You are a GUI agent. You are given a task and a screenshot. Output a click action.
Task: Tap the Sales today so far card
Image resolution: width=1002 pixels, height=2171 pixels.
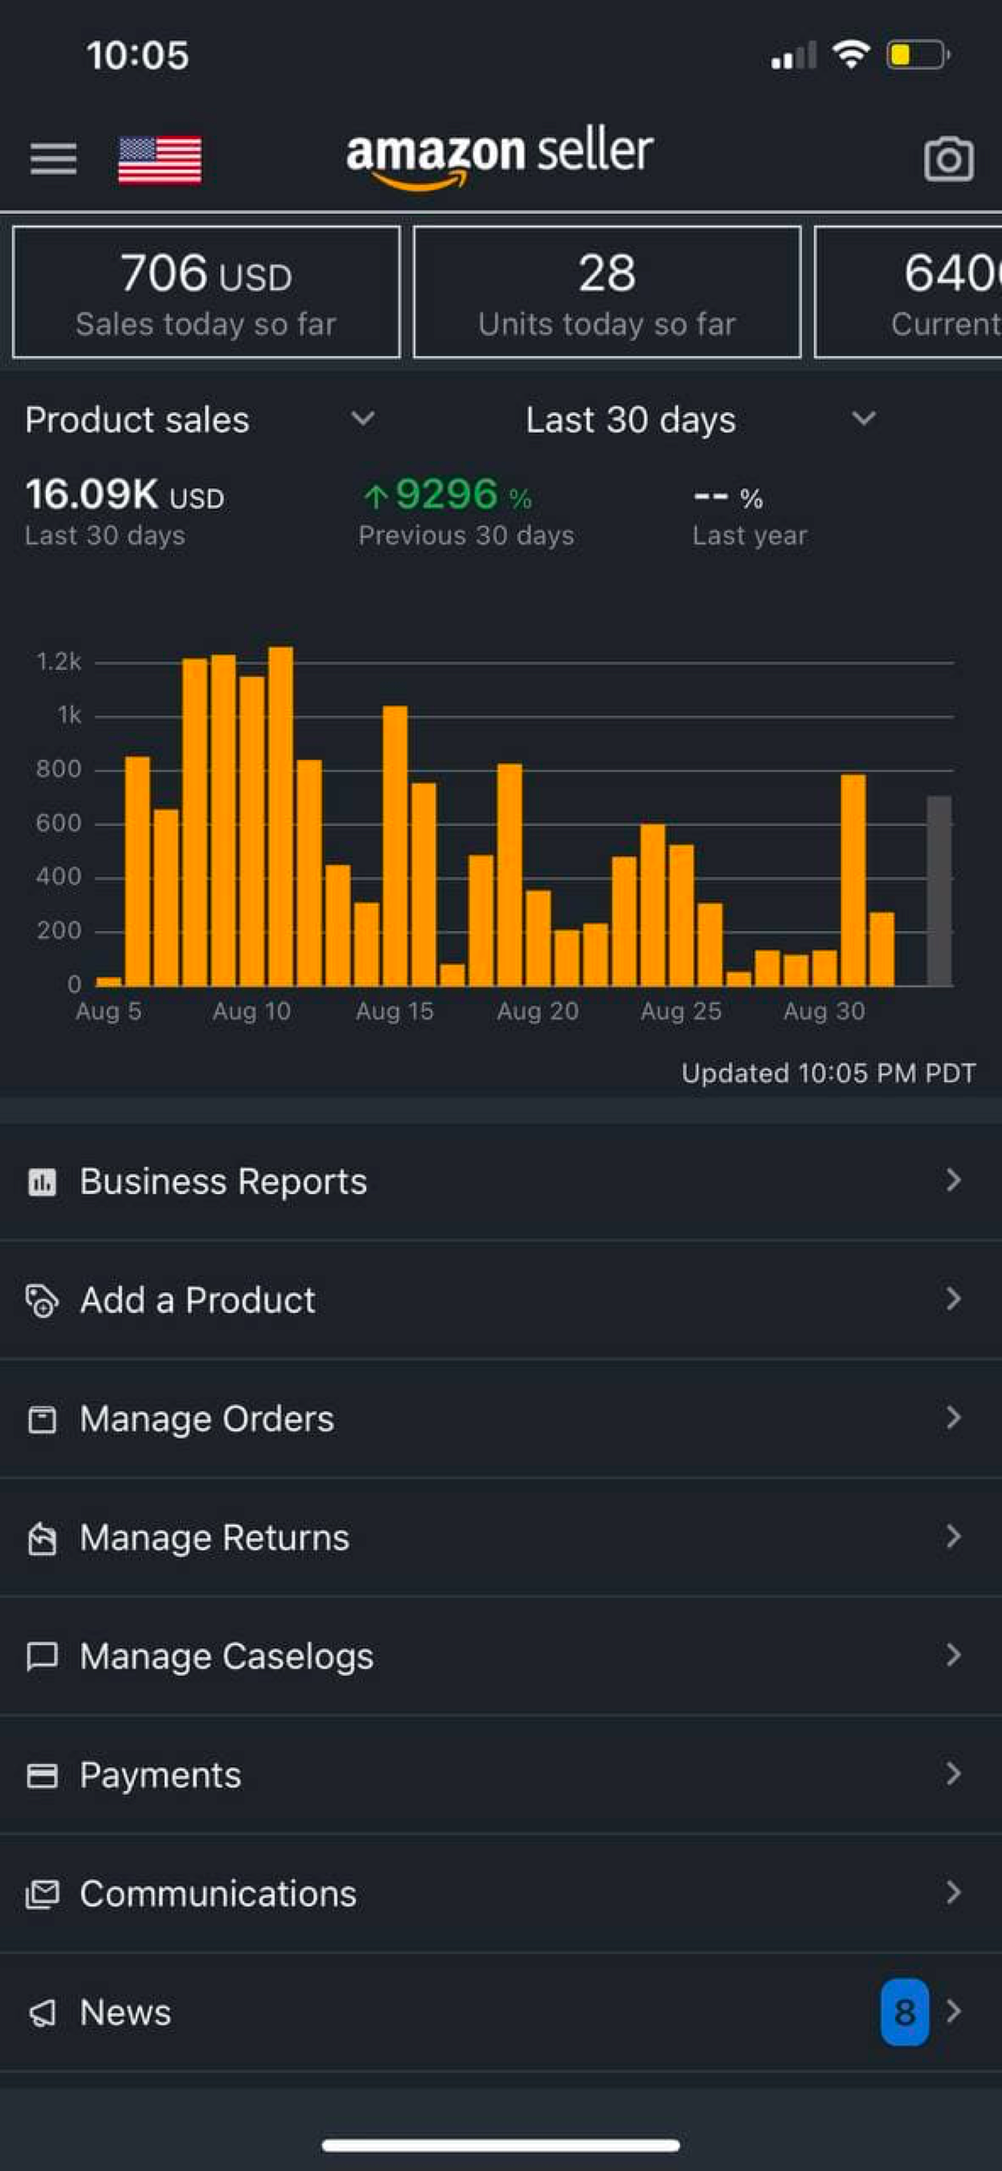(207, 292)
